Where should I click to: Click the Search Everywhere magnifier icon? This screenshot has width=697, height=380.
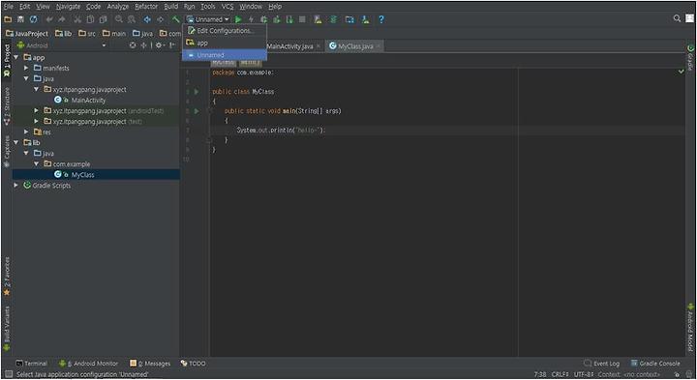point(677,18)
